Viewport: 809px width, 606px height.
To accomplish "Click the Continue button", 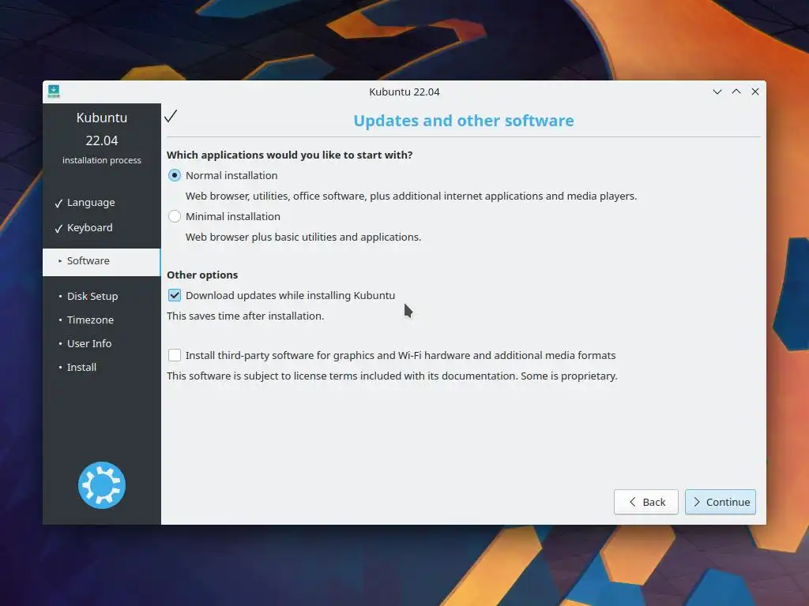I will 721,502.
